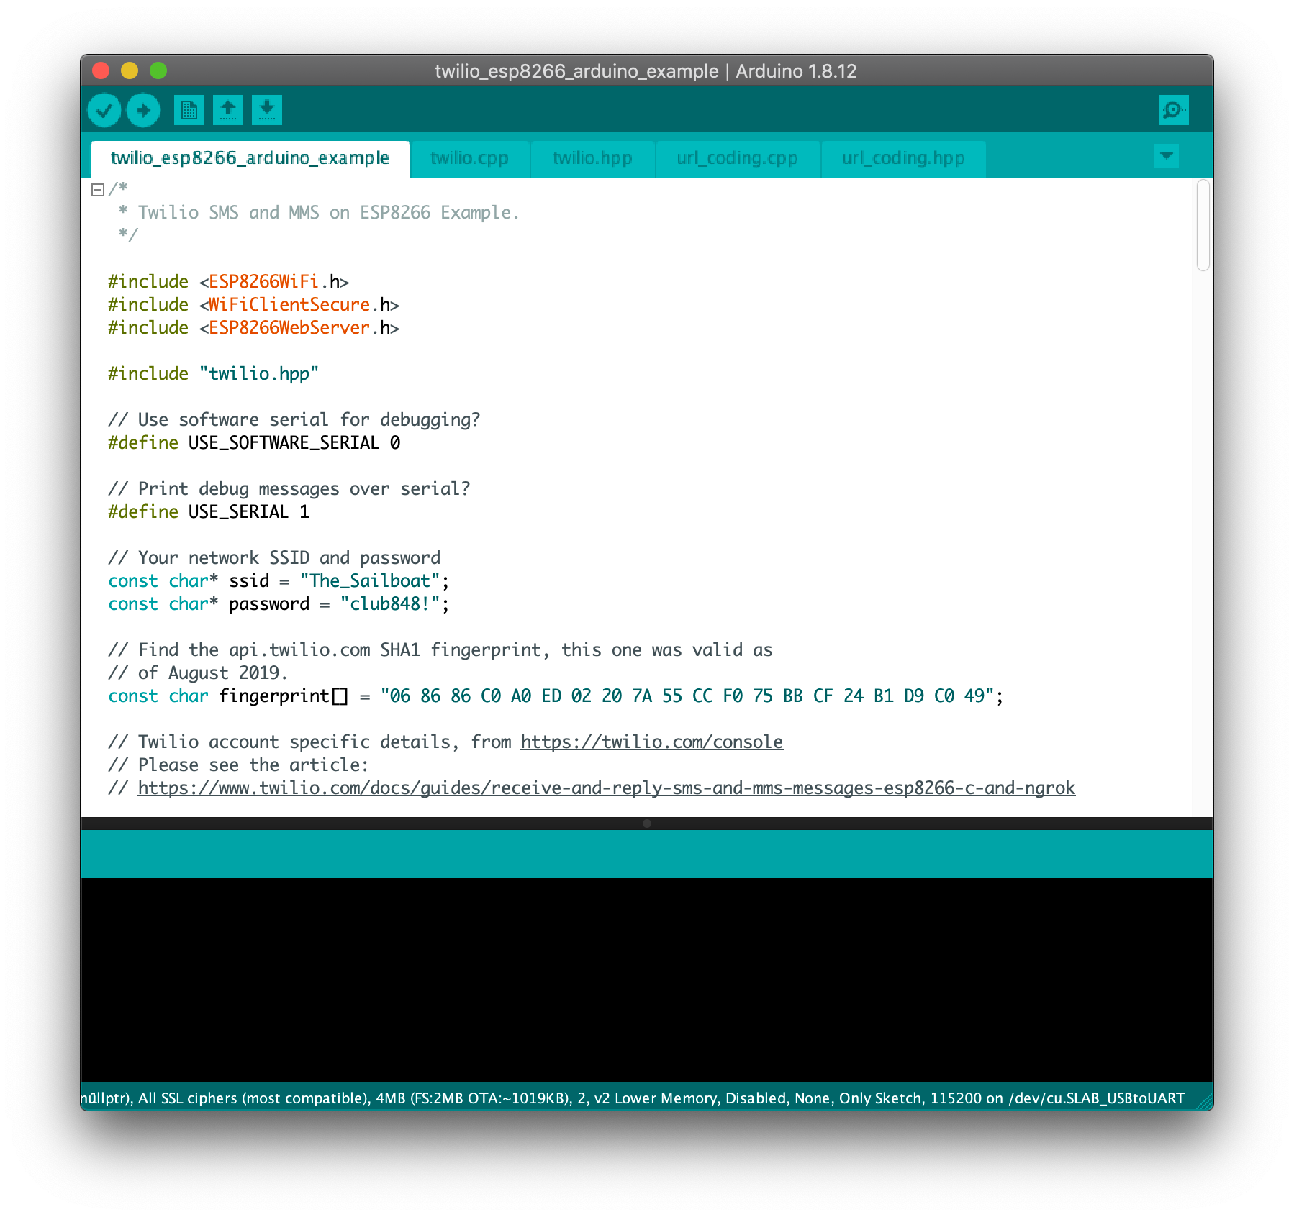Click on the password value "club848!"

pyautogui.click(x=390, y=603)
